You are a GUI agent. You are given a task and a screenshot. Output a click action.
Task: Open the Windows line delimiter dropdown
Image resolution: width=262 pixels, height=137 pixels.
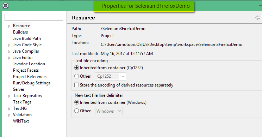tap(109, 111)
